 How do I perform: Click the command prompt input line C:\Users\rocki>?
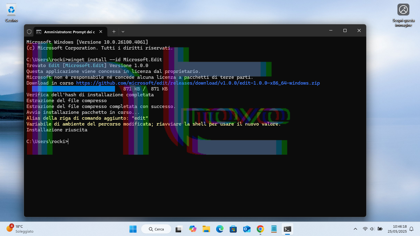[x=47, y=142]
